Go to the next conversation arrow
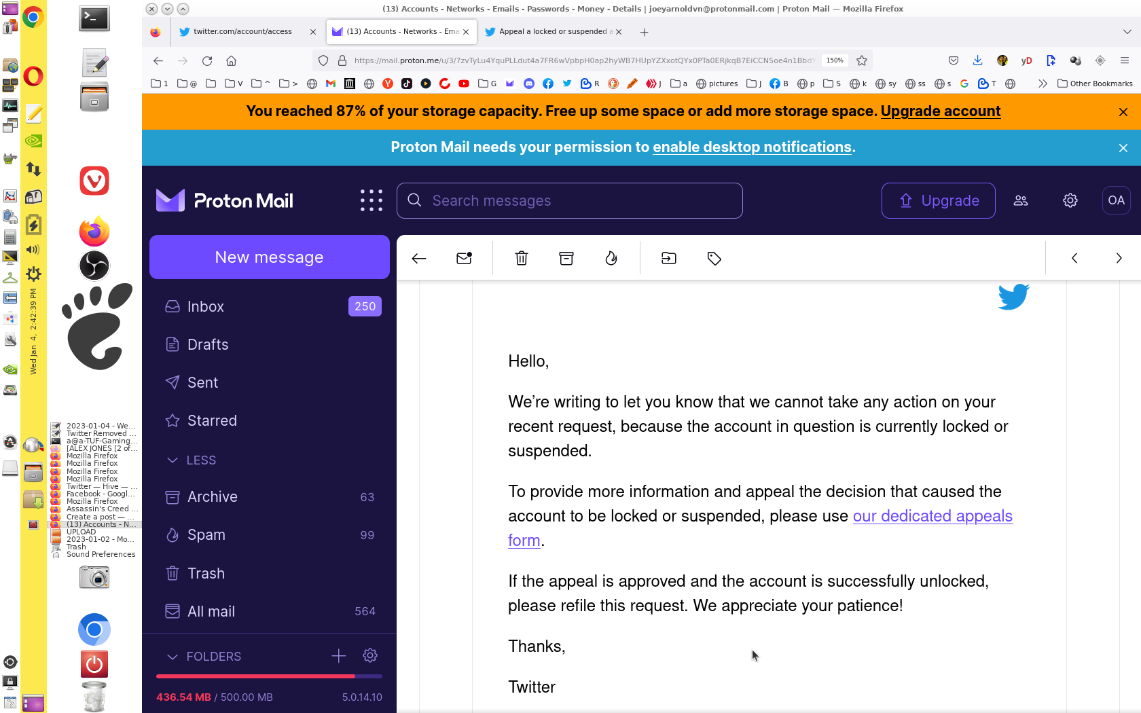Viewport: 1141px width, 713px height. pyautogui.click(x=1119, y=258)
